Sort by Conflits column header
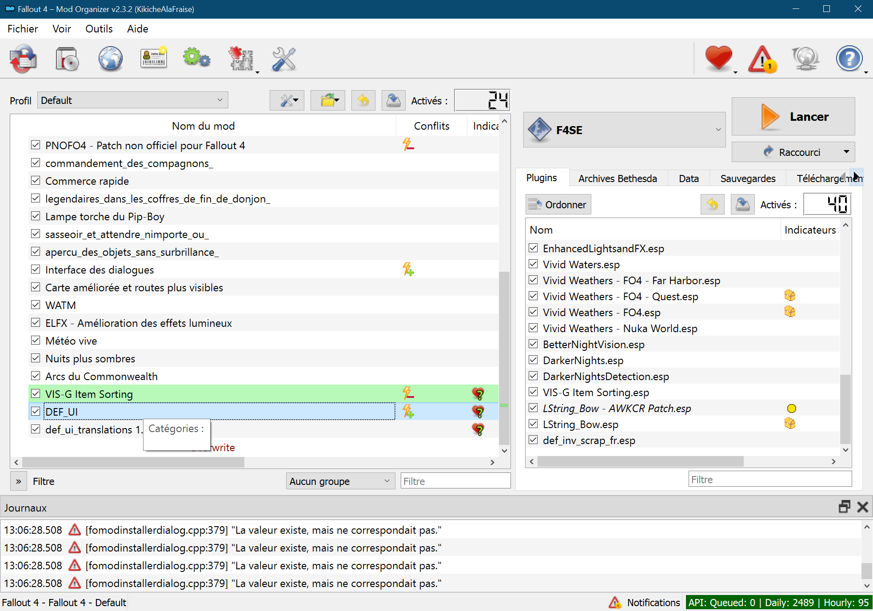This screenshot has height=611, width=873. click(x=431, y=126)
